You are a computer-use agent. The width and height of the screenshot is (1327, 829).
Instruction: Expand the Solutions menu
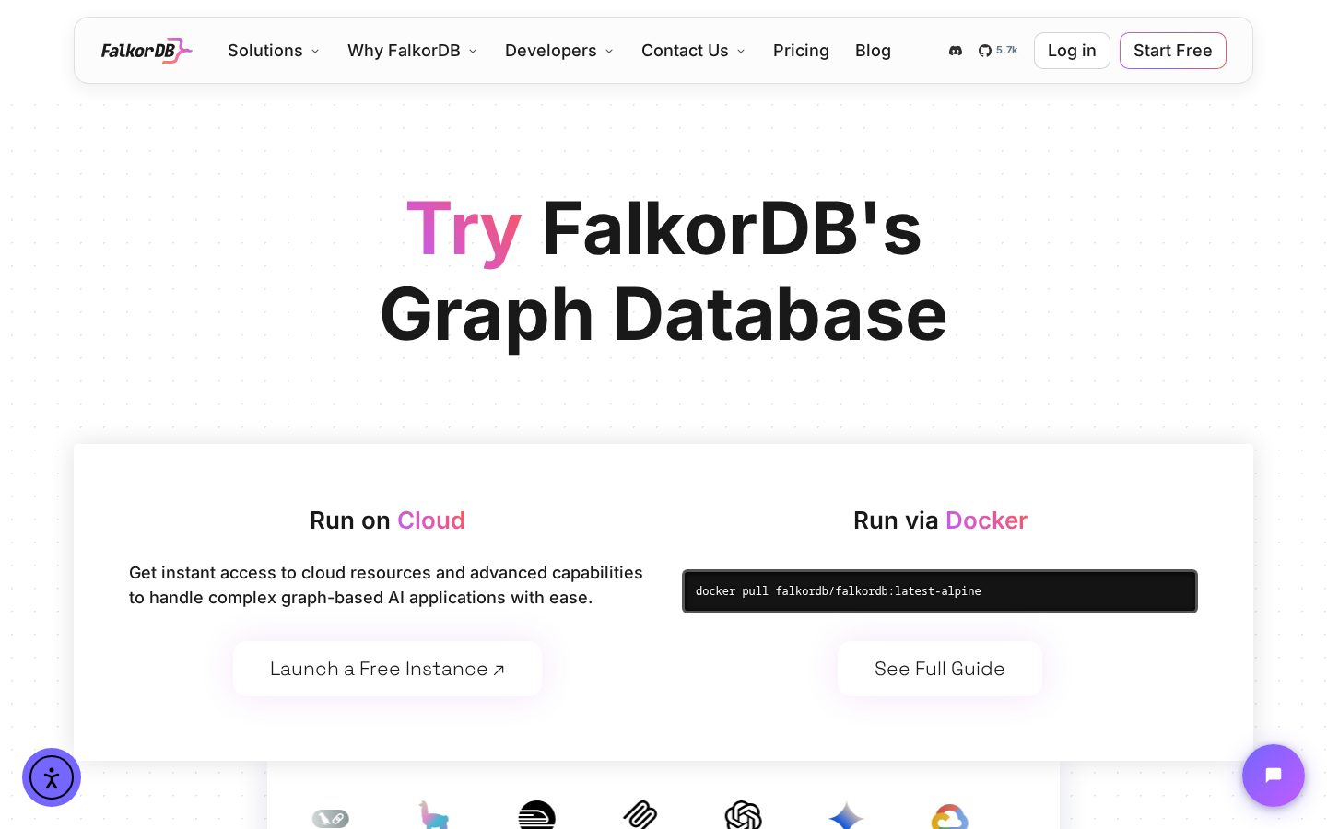(274, 51)
